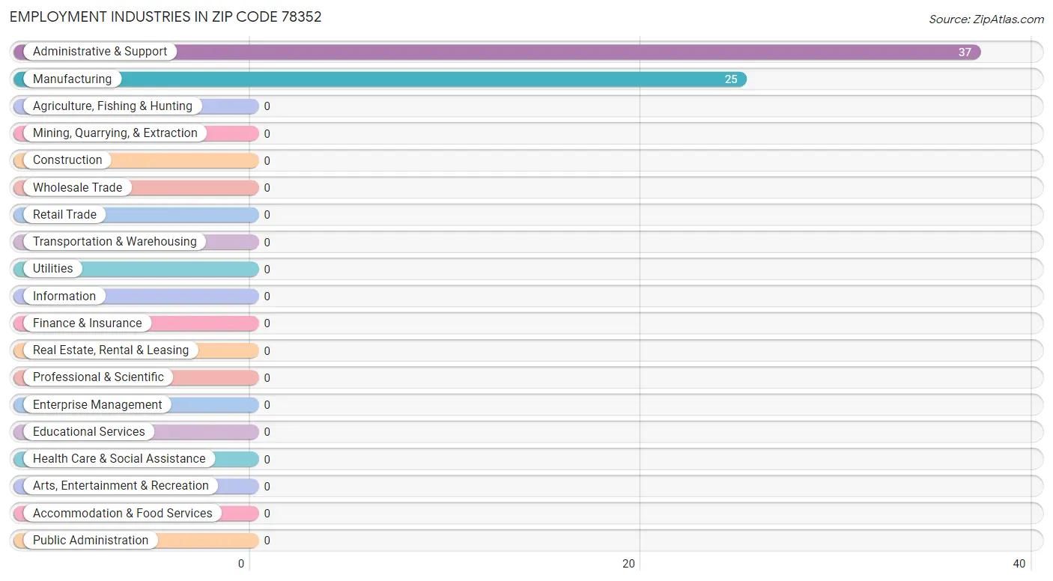Click the zero value beside Enterprise Management
Viewport: 1053px width, 581px height.
coord(267,405)
